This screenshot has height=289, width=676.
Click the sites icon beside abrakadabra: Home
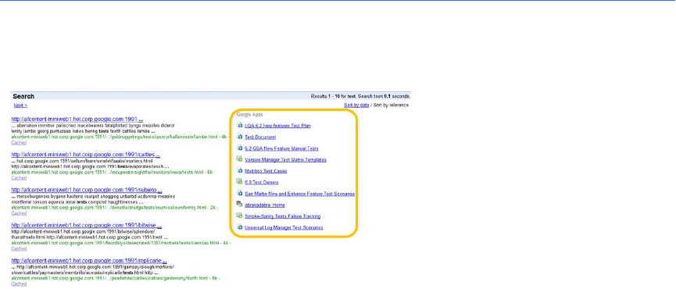pos(239,205)
